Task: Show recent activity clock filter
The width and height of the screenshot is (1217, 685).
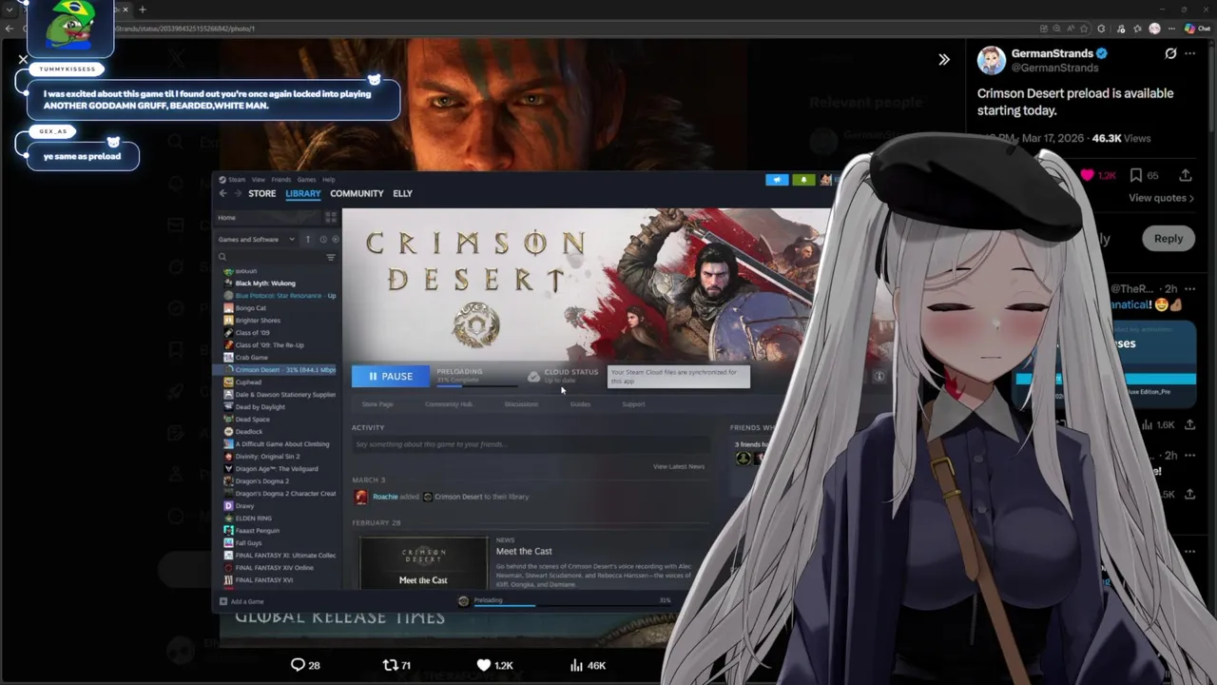Action: click(x=323, y=239)
